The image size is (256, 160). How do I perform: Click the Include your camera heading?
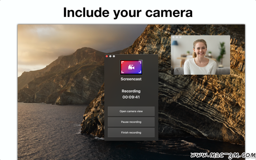click(x=128, y=13)
